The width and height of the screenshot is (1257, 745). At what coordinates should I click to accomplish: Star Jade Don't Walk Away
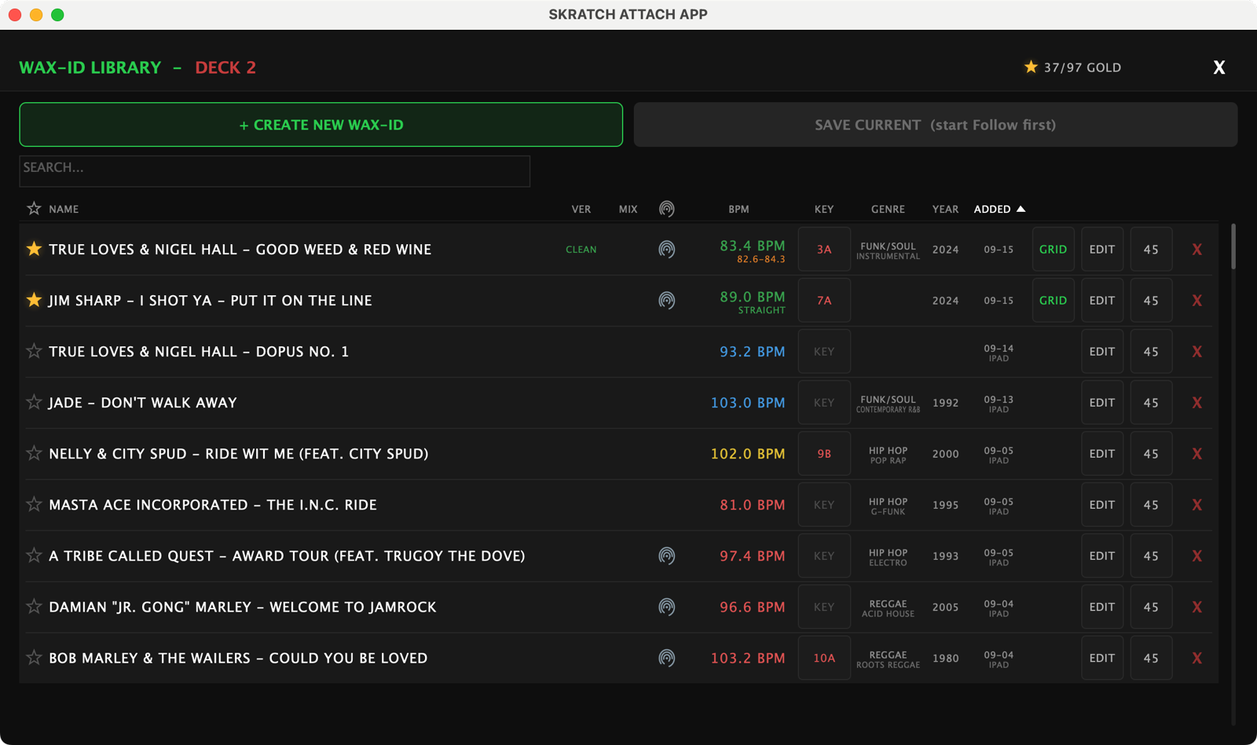pyautogui.click(x=34, y=402)
